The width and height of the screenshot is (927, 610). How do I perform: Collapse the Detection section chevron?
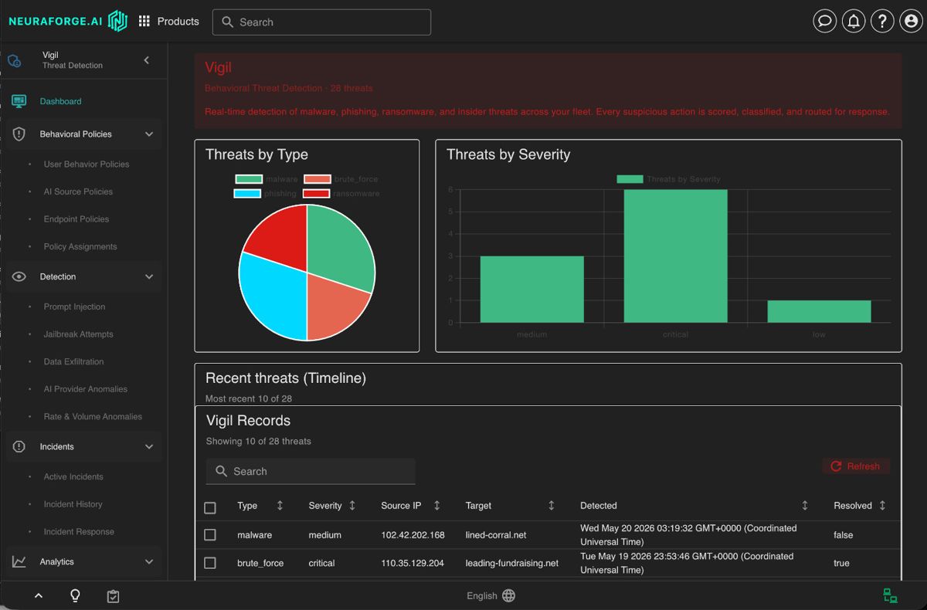(x=149, y=276)
